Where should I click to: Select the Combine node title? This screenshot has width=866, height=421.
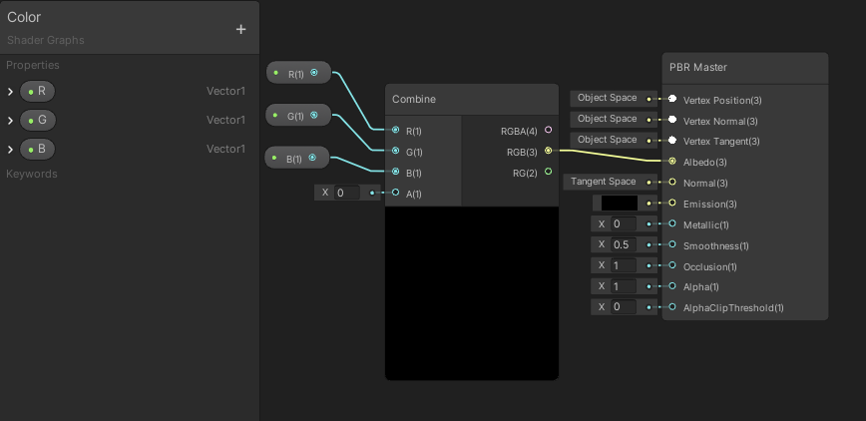tap(414, 100)
